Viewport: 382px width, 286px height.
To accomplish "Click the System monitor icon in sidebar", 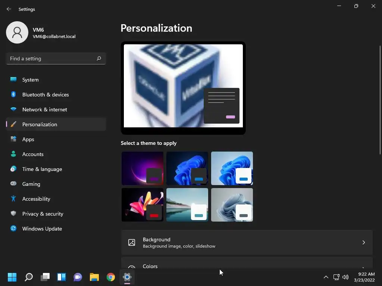I will point(13,80).
